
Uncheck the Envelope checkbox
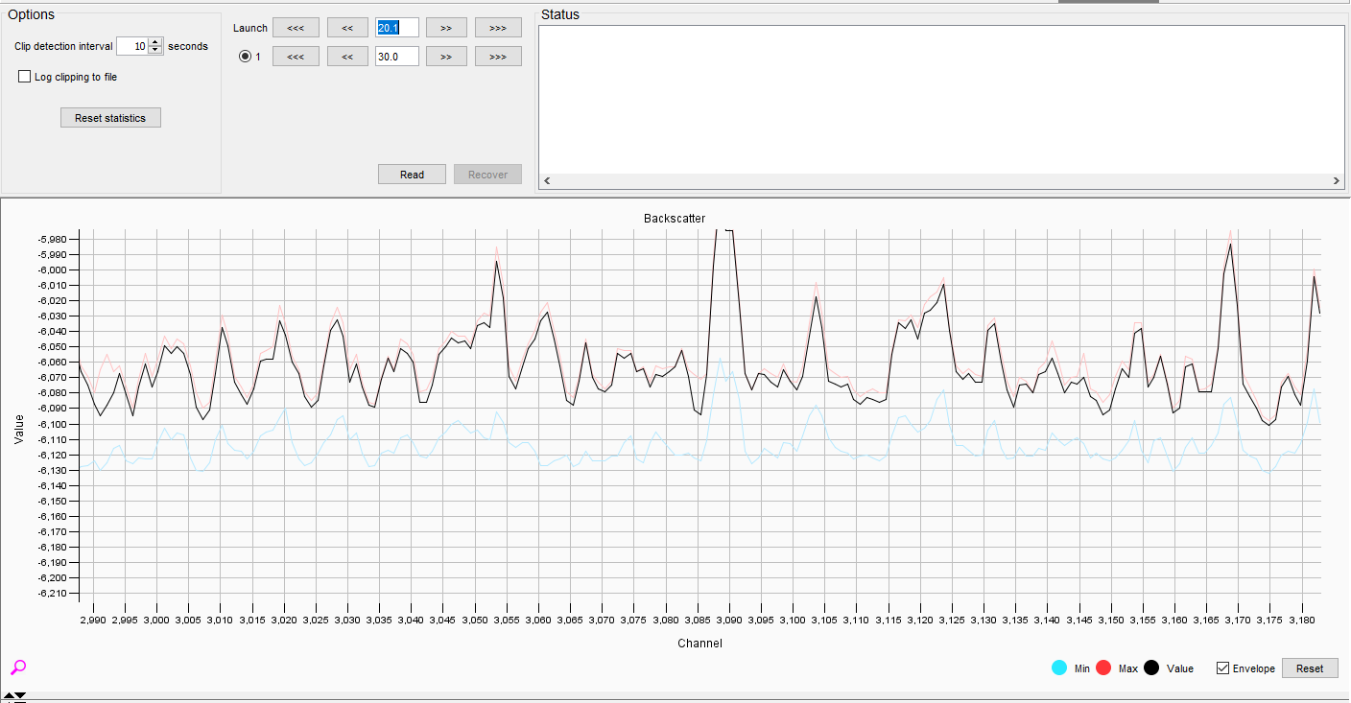1222,668
